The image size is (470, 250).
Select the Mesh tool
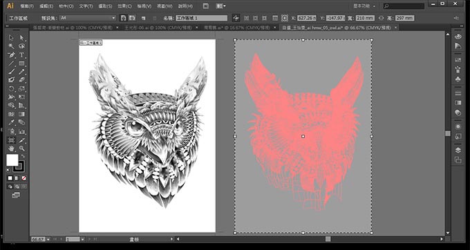click(11, 114)
